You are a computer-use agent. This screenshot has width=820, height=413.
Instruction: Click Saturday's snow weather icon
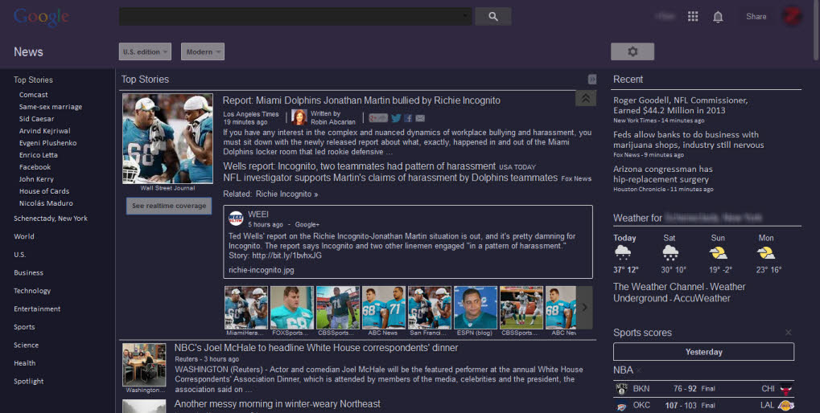[670, 253]
